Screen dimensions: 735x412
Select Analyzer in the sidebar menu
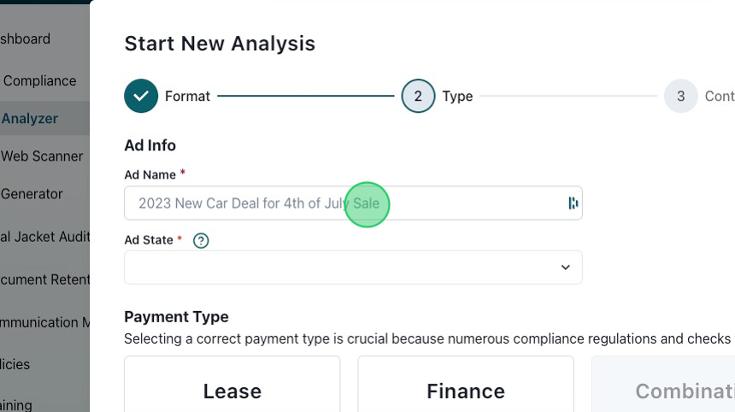pyautogui.click(x=30, y=118)
